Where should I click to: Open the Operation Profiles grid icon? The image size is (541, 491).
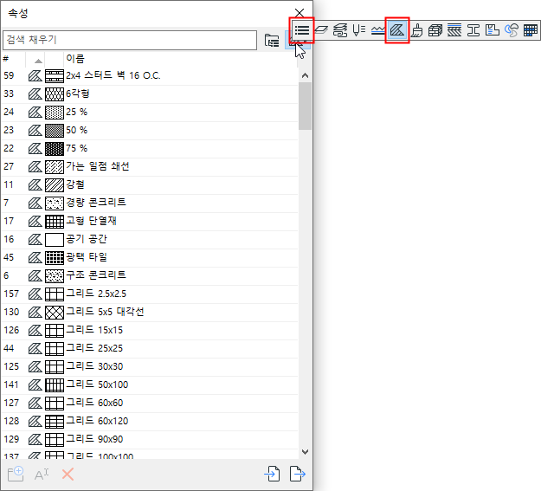point(531,30)
